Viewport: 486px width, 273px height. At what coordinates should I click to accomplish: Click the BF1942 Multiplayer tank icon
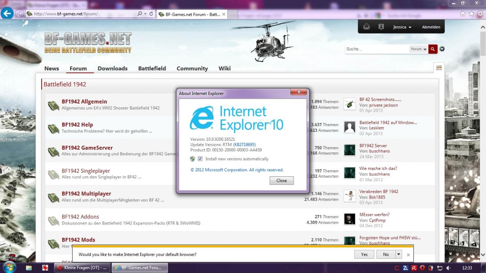point(53,197)
